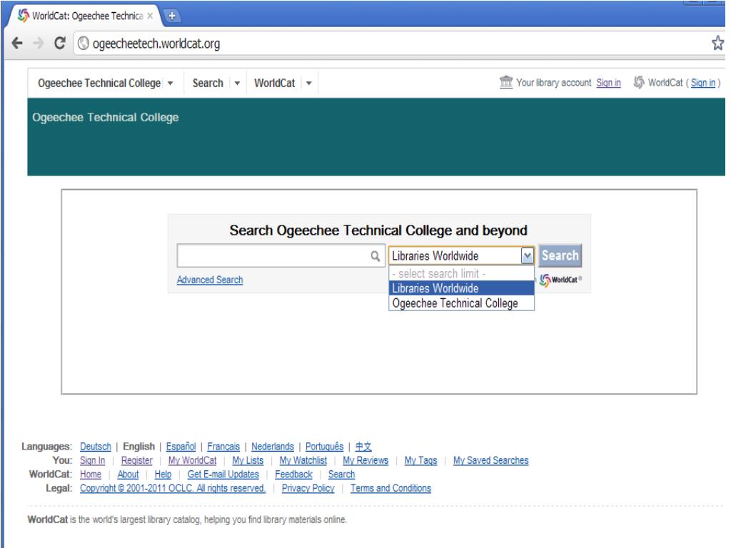Sign in to your library account
This screenshot has width=731, height=548.
click(608, 83)
